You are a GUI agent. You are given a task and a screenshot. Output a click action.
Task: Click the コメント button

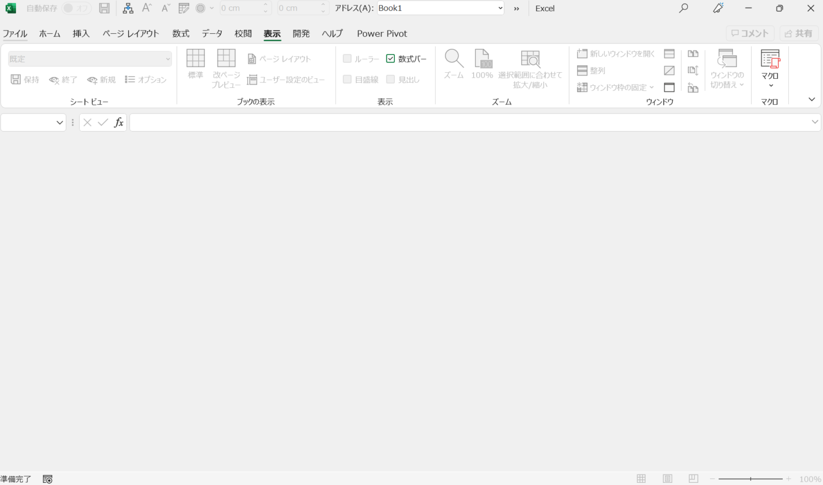750,33
